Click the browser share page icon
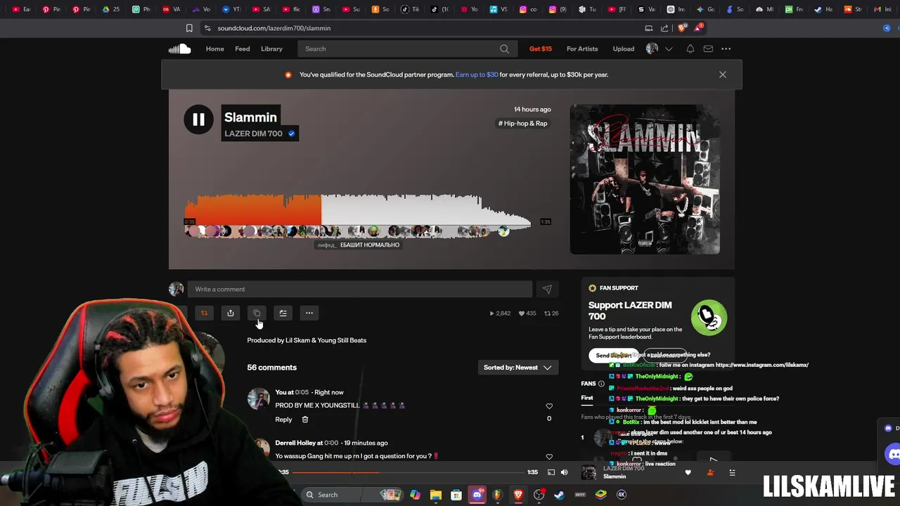The image size is (900, 506). pyautogui.click(x=664, y=28)
